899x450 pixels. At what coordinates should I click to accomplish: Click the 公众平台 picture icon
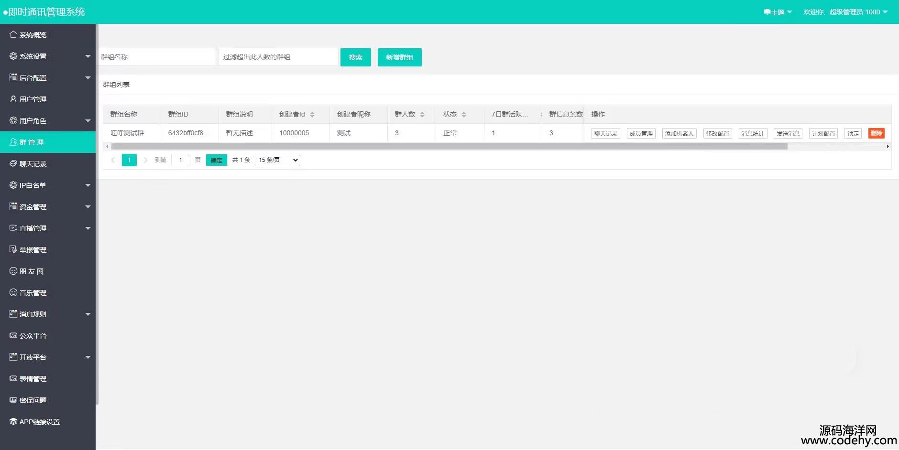click(x=13, y=335)
